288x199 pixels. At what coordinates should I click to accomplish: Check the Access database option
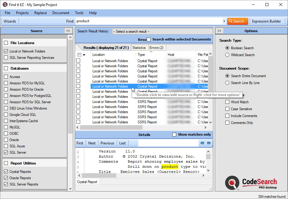[x=6, y=77]
